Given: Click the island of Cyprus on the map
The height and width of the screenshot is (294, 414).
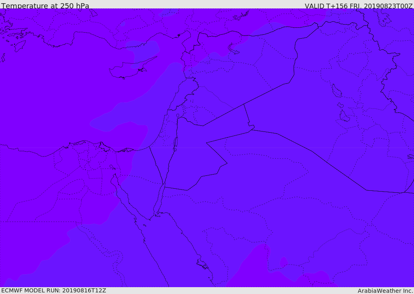Looking at the screenshot, I should [129, 69].
